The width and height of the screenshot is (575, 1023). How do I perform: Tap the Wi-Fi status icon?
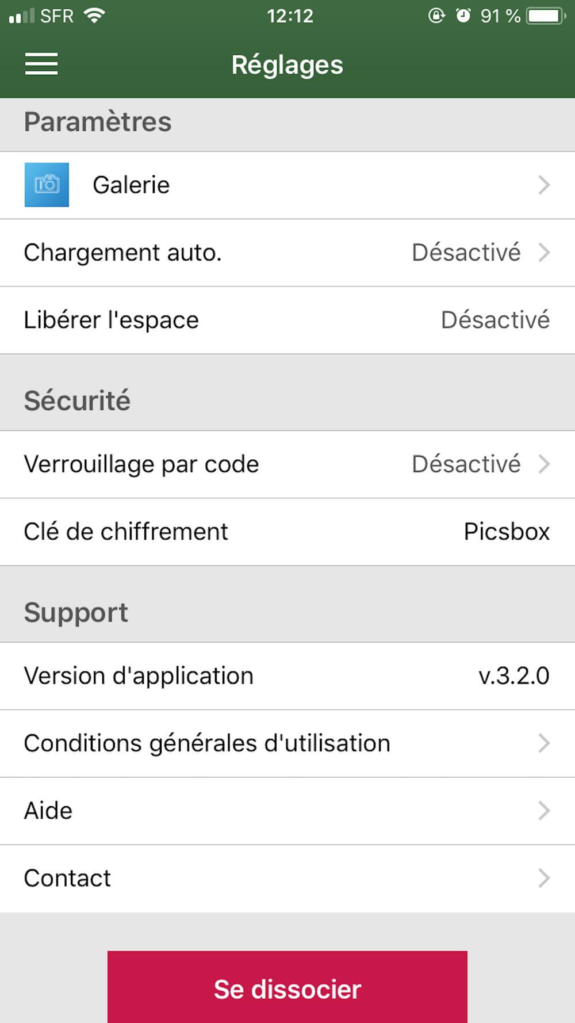94,16
